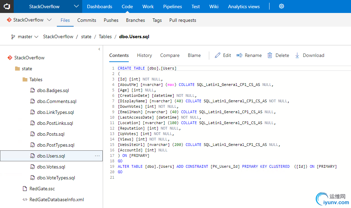Click the state breadcrumb link
Viewport: 351px width, 208px height.
pyautogui.click(x=86, y=36)
